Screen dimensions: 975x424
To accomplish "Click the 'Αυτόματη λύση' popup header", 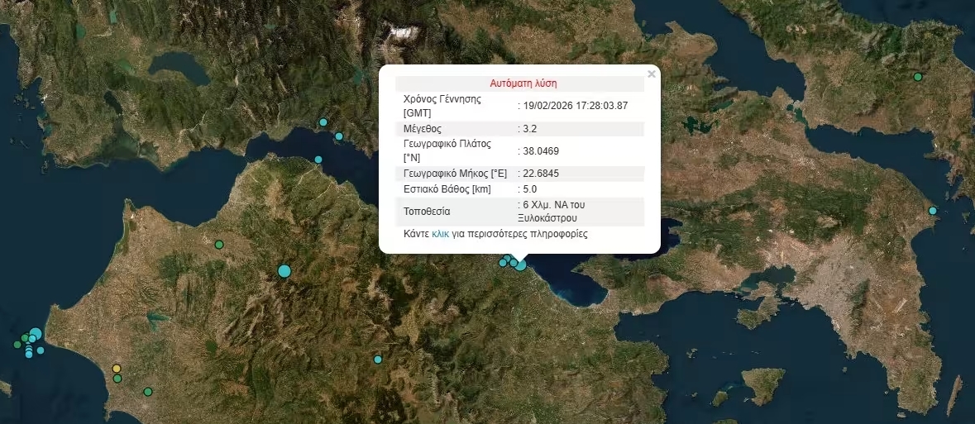I will click(x=523, y=83).
